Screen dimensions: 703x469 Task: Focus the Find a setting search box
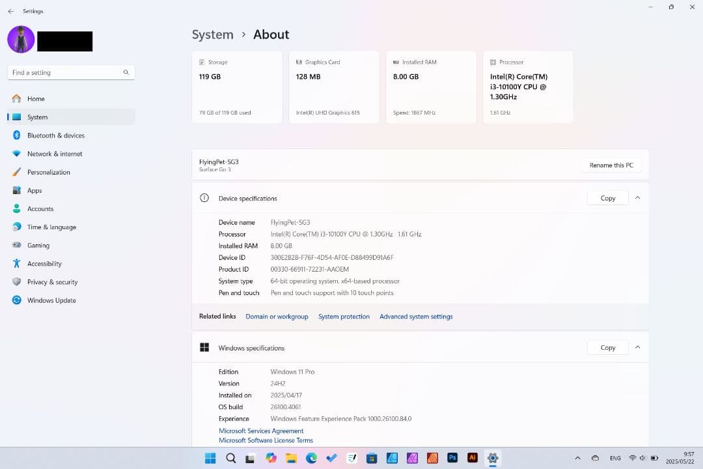tap(71, 72)
